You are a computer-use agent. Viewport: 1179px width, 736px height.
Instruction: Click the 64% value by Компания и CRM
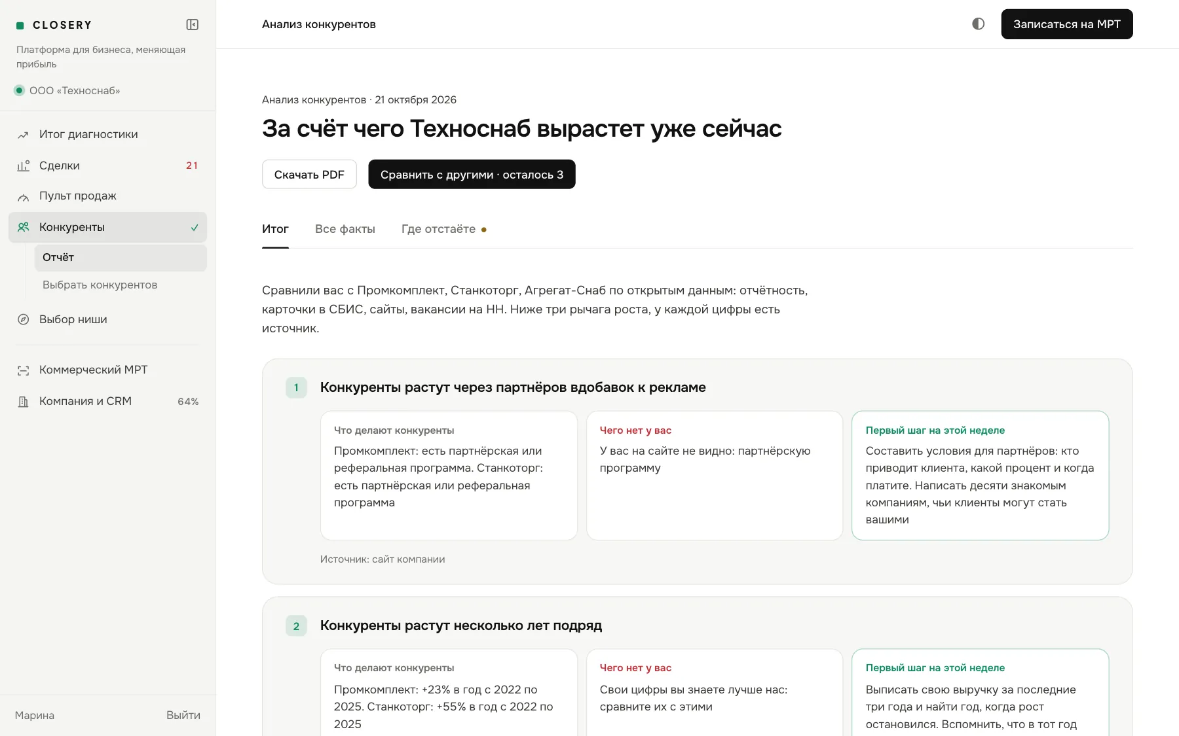(x=188, y=402)
